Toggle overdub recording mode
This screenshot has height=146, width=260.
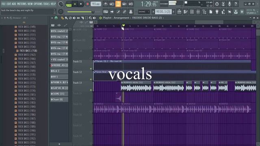click(x=124, y=4)
